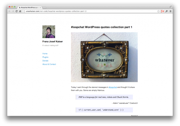Follow the #loopchat link in the paragraph
Viewport: 180px width, 126px height.
tap(113, 87)
